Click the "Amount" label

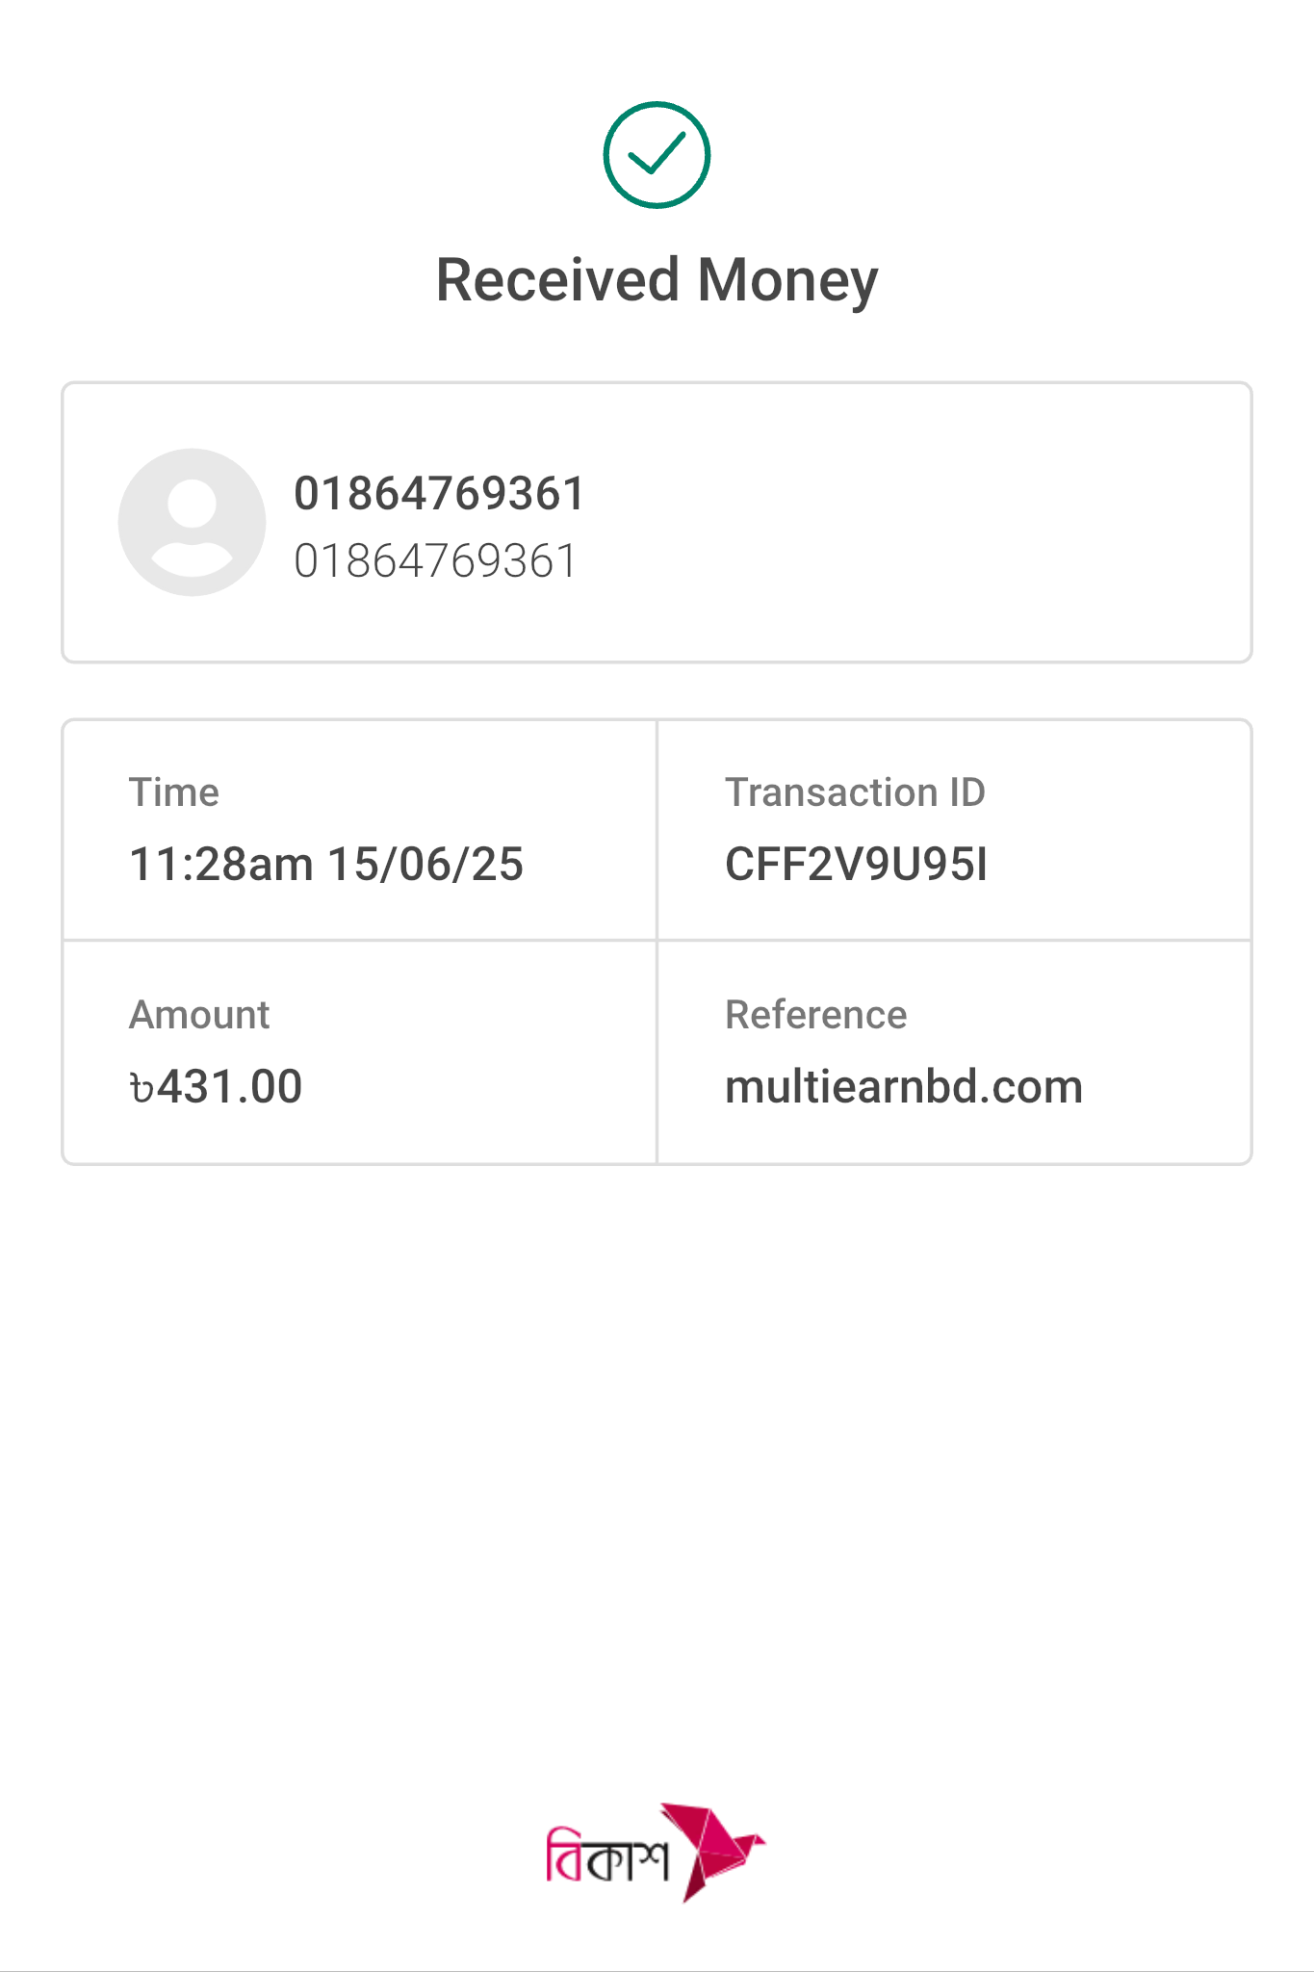click(199, 1015)
